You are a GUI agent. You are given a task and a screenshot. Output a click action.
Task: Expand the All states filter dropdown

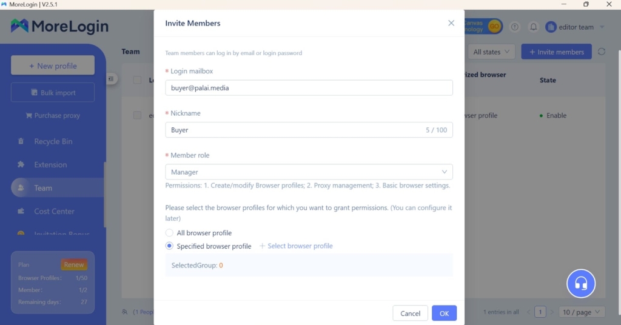[x=491, y=52]
